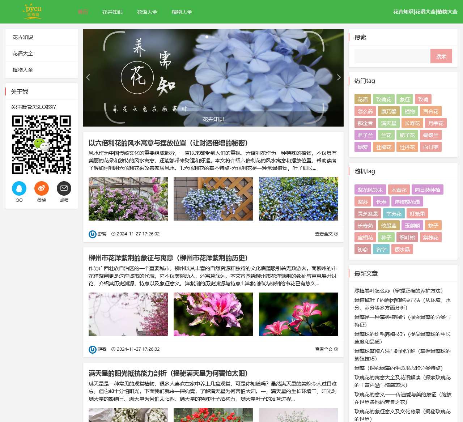Select 花卉知识 in left sidebar
This screenshot has width=463, height=422.
[42, 37]
